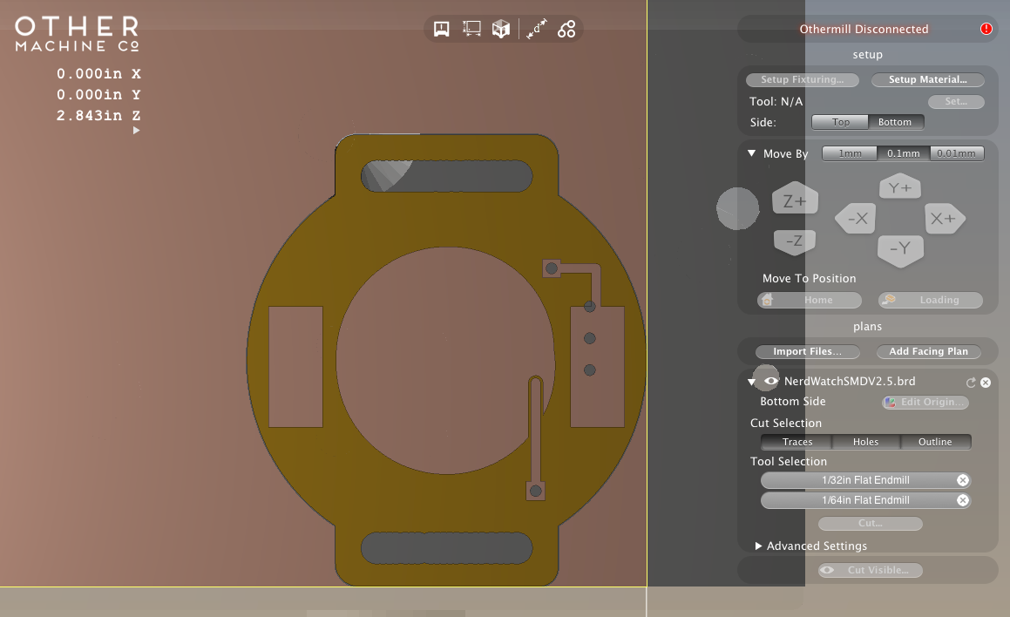
Task: Click the connected circles toolpath icon
Action: point(566,29)
